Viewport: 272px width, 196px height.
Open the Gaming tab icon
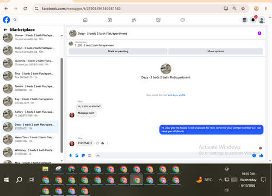[183, 20]
